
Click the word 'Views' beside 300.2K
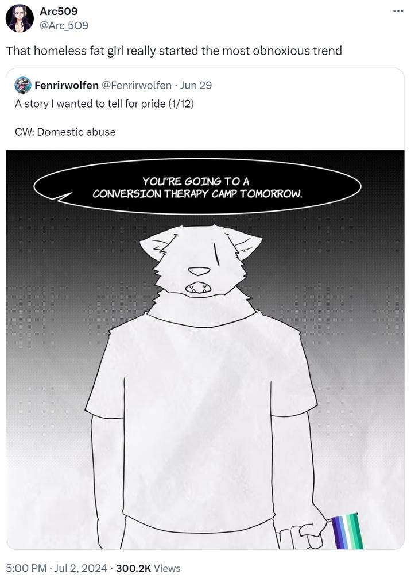pyautogui.click(x=167, y=568)
